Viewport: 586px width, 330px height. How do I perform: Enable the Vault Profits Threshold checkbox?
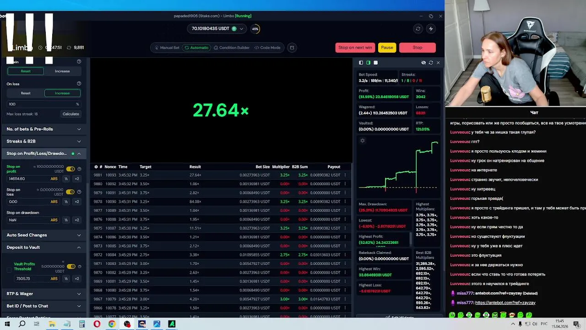(x=9, y=270)
